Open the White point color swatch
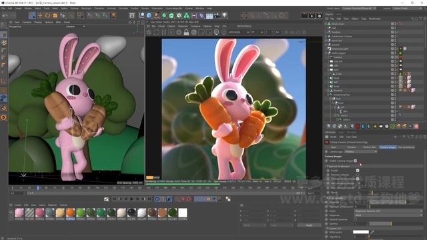427x240 pixels. pyautogui.click(x=361, y=232)
